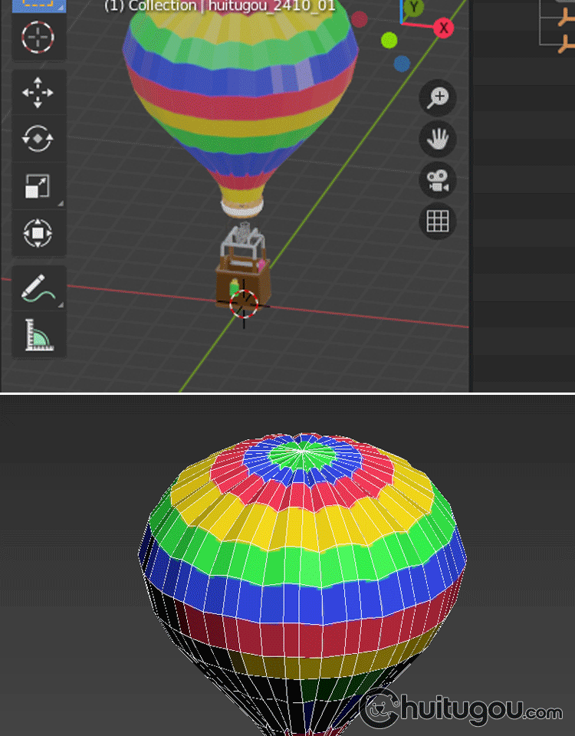
Task: Click the red X axis gizmo
Action: pos(444,28)
